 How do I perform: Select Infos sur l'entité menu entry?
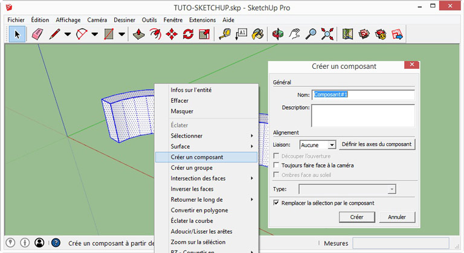click(207, 90)
